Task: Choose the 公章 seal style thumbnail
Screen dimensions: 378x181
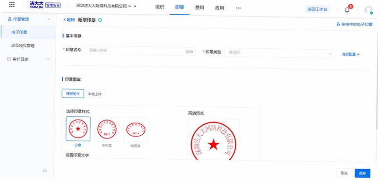Action: pos(78,129)
